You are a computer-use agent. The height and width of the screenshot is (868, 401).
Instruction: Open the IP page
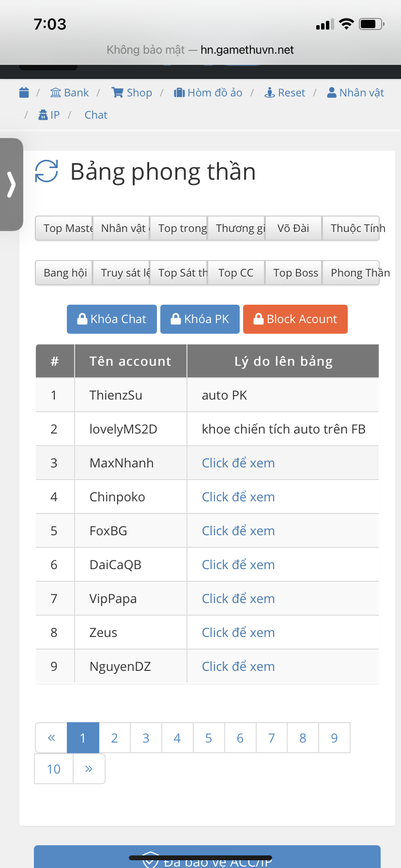tap(49, 115)
